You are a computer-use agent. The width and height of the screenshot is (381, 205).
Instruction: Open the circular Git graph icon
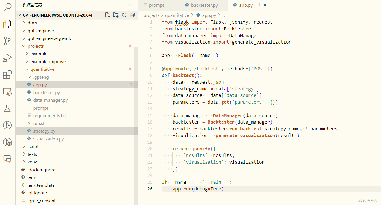pos(7,125)
